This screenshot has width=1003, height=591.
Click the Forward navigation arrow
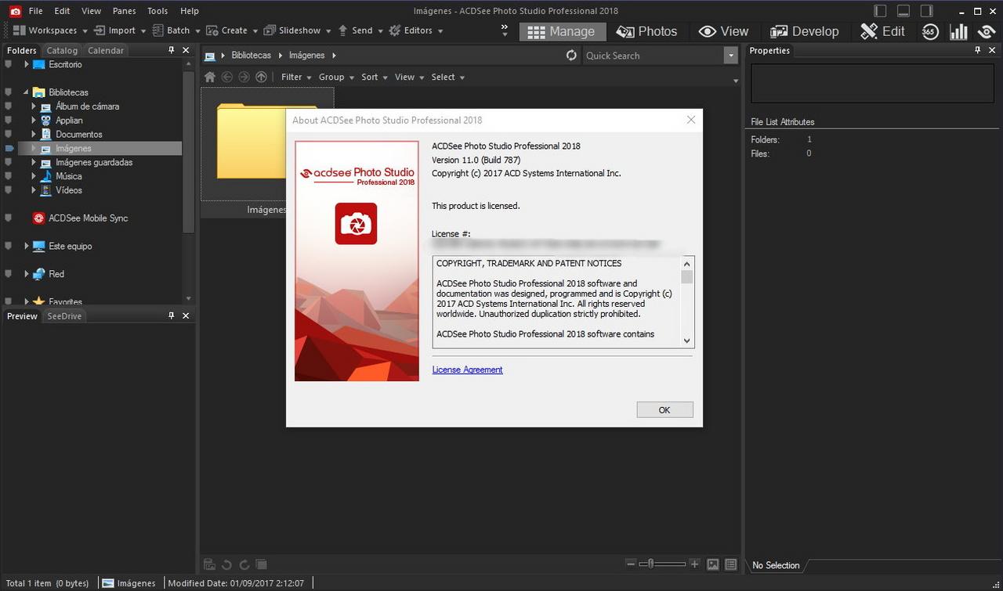coord(244,77)
